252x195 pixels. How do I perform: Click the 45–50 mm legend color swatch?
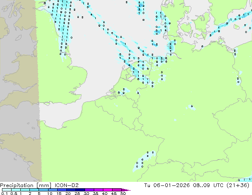(117, 190)
